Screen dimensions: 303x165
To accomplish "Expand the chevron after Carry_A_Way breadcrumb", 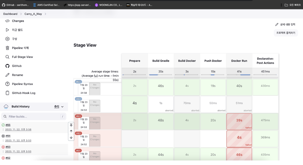I will click(45, 14).
